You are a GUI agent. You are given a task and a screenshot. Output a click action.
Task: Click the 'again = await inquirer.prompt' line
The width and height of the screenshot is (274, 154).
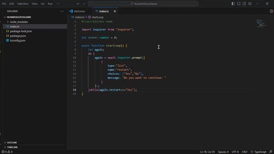[x=120, y=58]
